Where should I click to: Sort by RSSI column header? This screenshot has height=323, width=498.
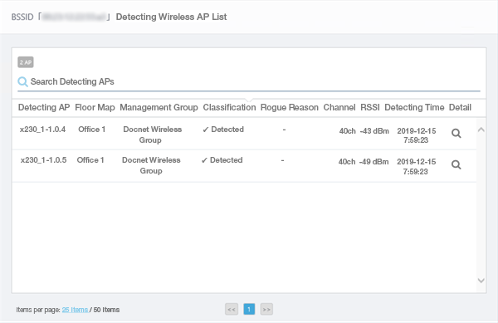pos(370,107)
